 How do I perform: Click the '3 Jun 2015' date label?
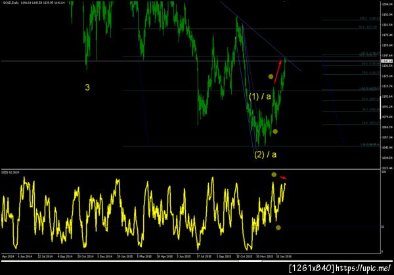tap(184, 257)
